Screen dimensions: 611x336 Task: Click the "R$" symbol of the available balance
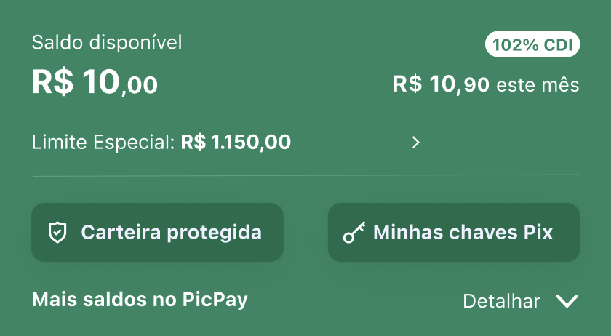[52, 84]
